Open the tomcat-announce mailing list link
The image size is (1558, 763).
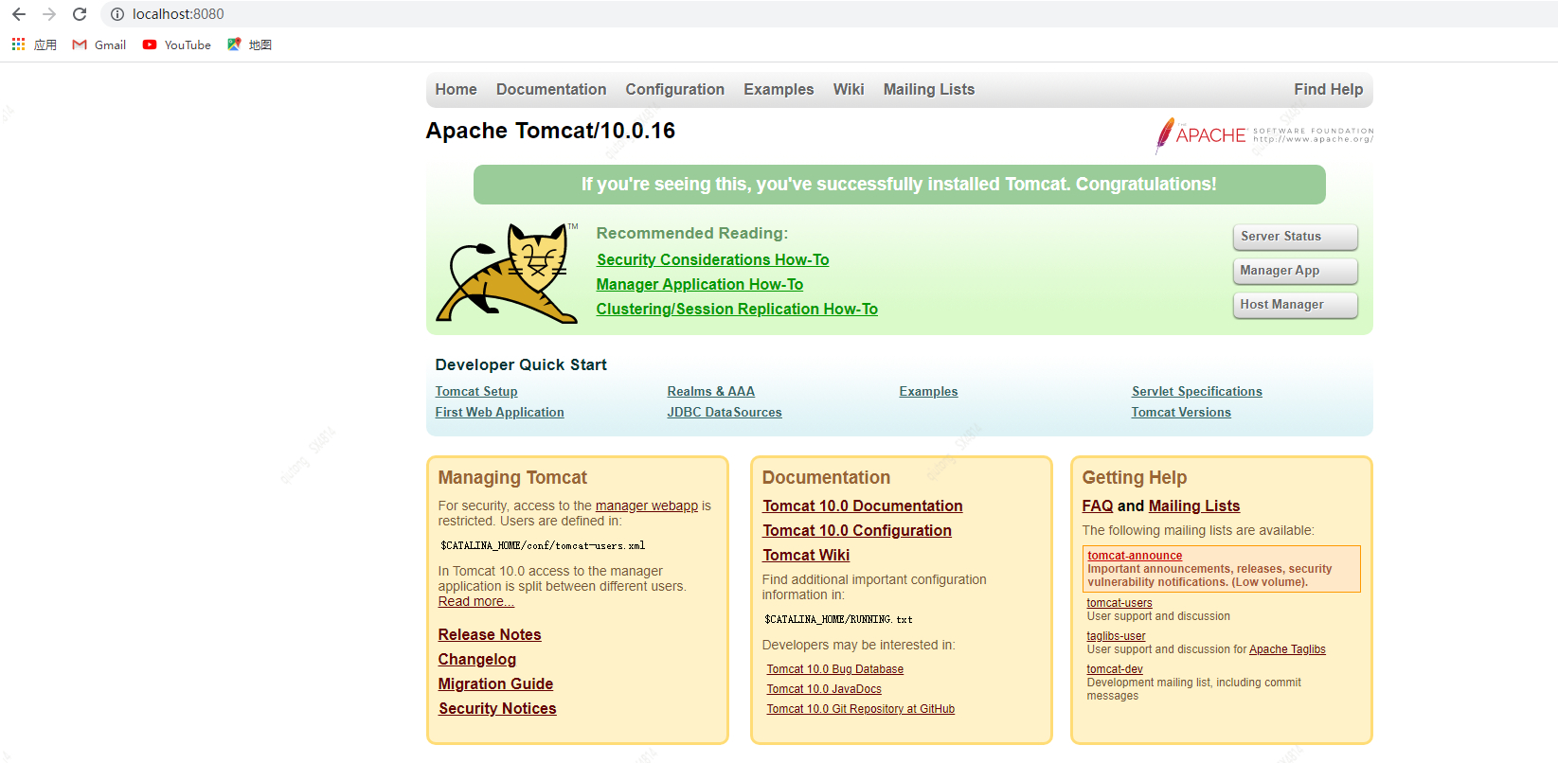pyautogui.click(x=1135, y=556)
